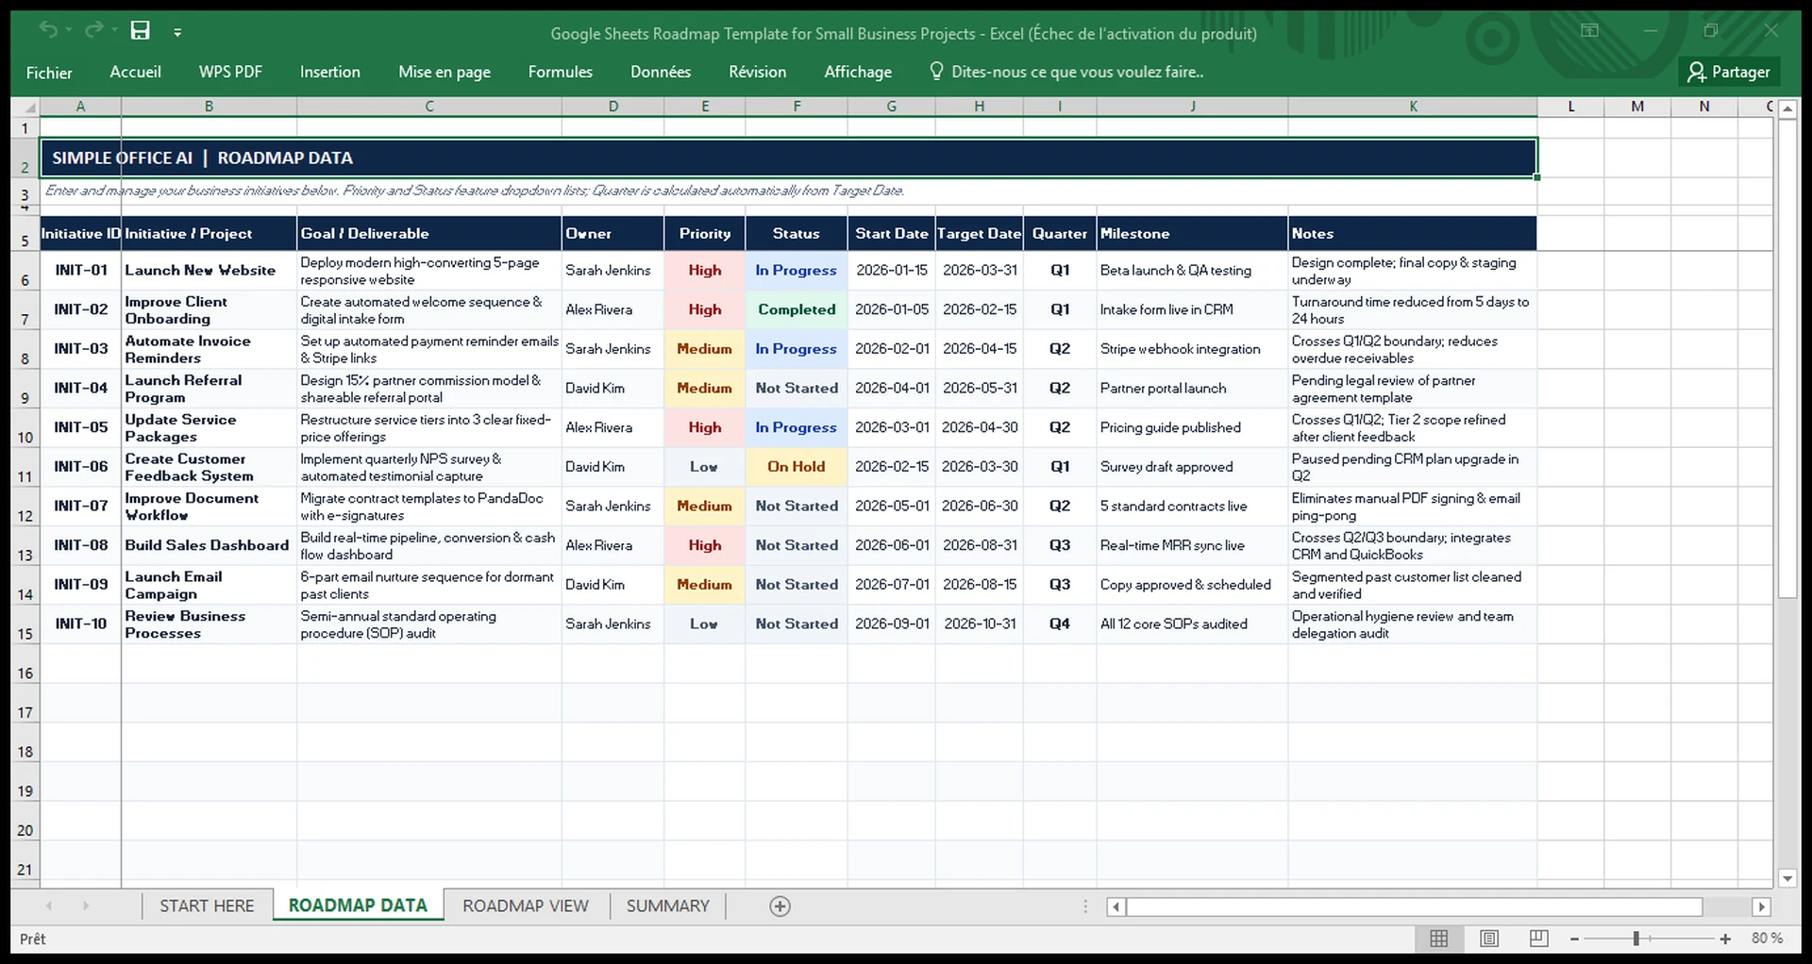This screenshot has height=964, width=1812.
Task: Add a new sheet with the plus icon
Action: point(780,906)
